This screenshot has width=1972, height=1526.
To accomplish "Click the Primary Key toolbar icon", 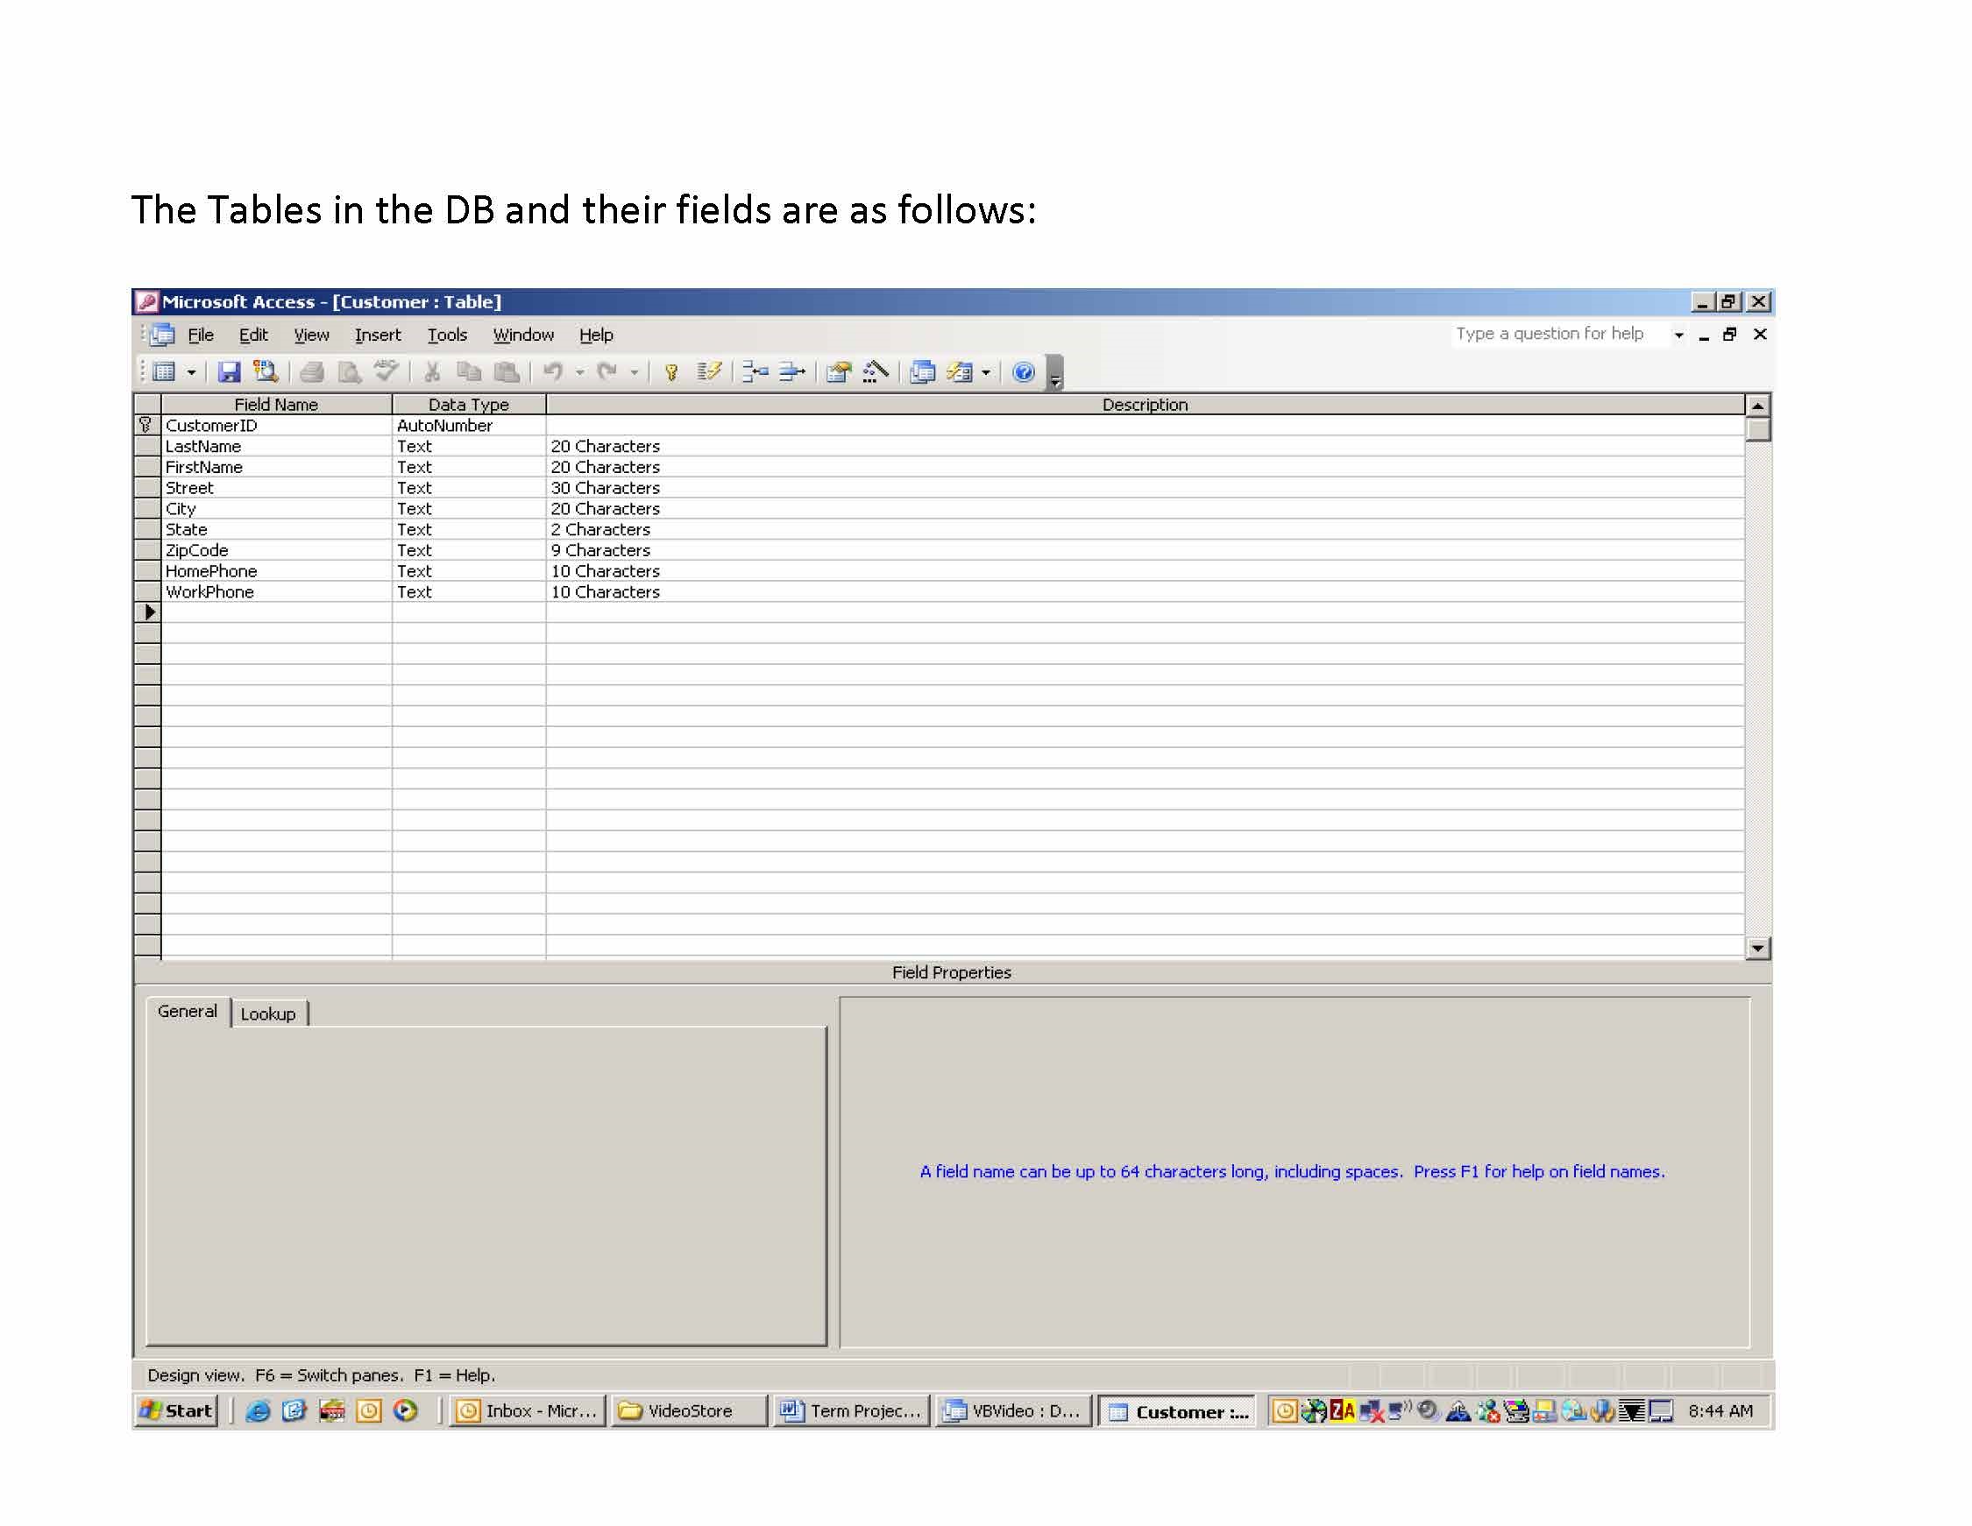I will [x=670, y=371].
